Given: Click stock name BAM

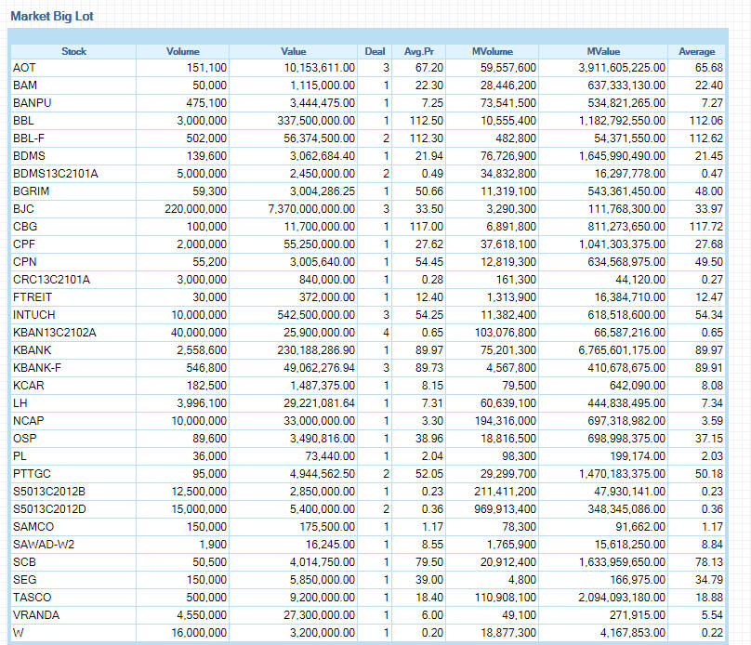Looking at the screenshot, I should (x=25, y=86).
